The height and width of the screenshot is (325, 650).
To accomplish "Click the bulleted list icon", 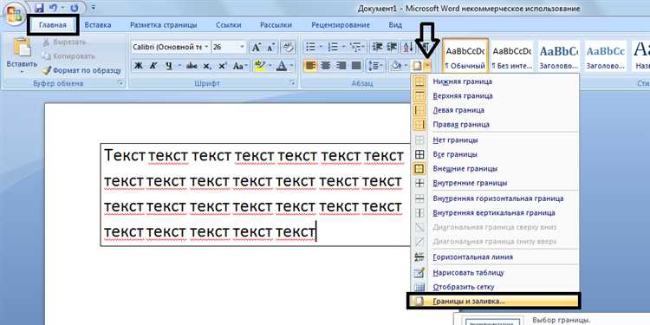I will pos(310,47).
